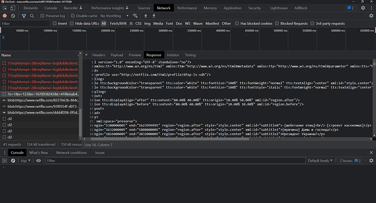The height and width of the screenshot is (203, 376).
Task: Select the inspect element picker icon
Action: [5, 8]
